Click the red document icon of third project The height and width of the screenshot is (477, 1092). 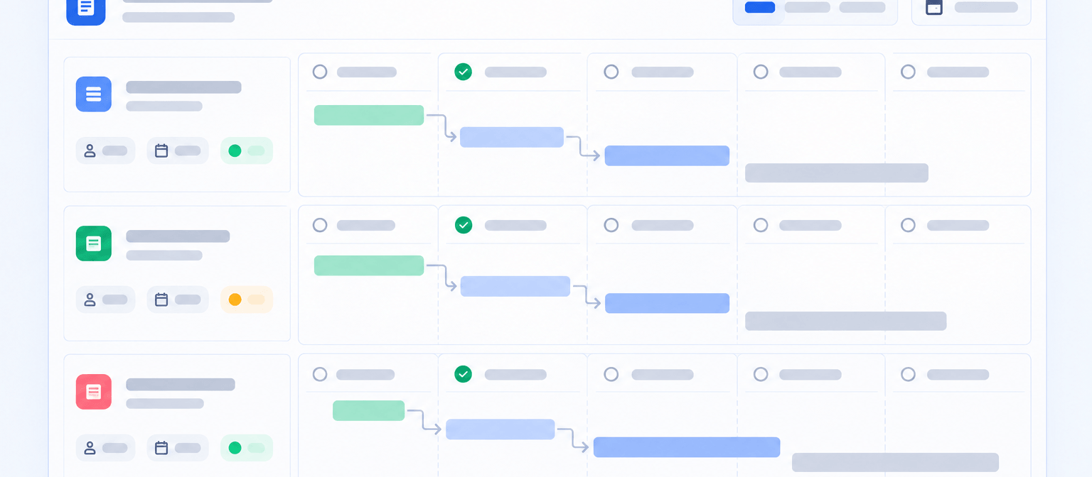click(x=94, y=392)
